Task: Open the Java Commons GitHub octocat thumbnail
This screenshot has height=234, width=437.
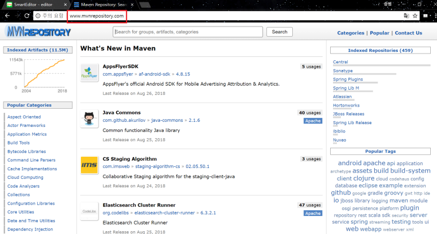Action: pyautogui.click(x=89, y=118)
